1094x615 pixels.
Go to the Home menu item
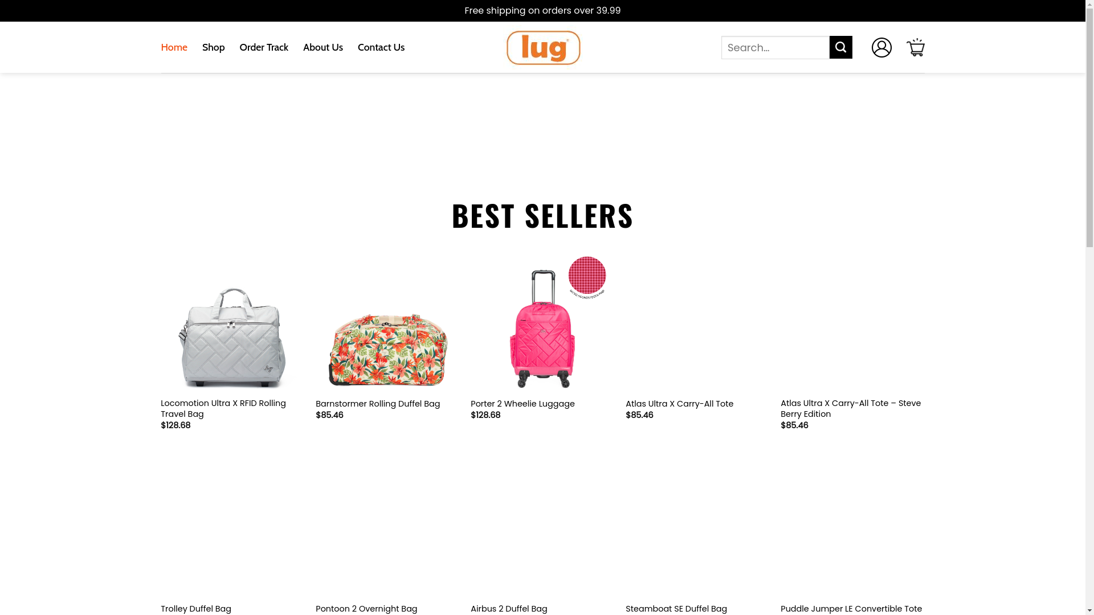click(174, 47)
